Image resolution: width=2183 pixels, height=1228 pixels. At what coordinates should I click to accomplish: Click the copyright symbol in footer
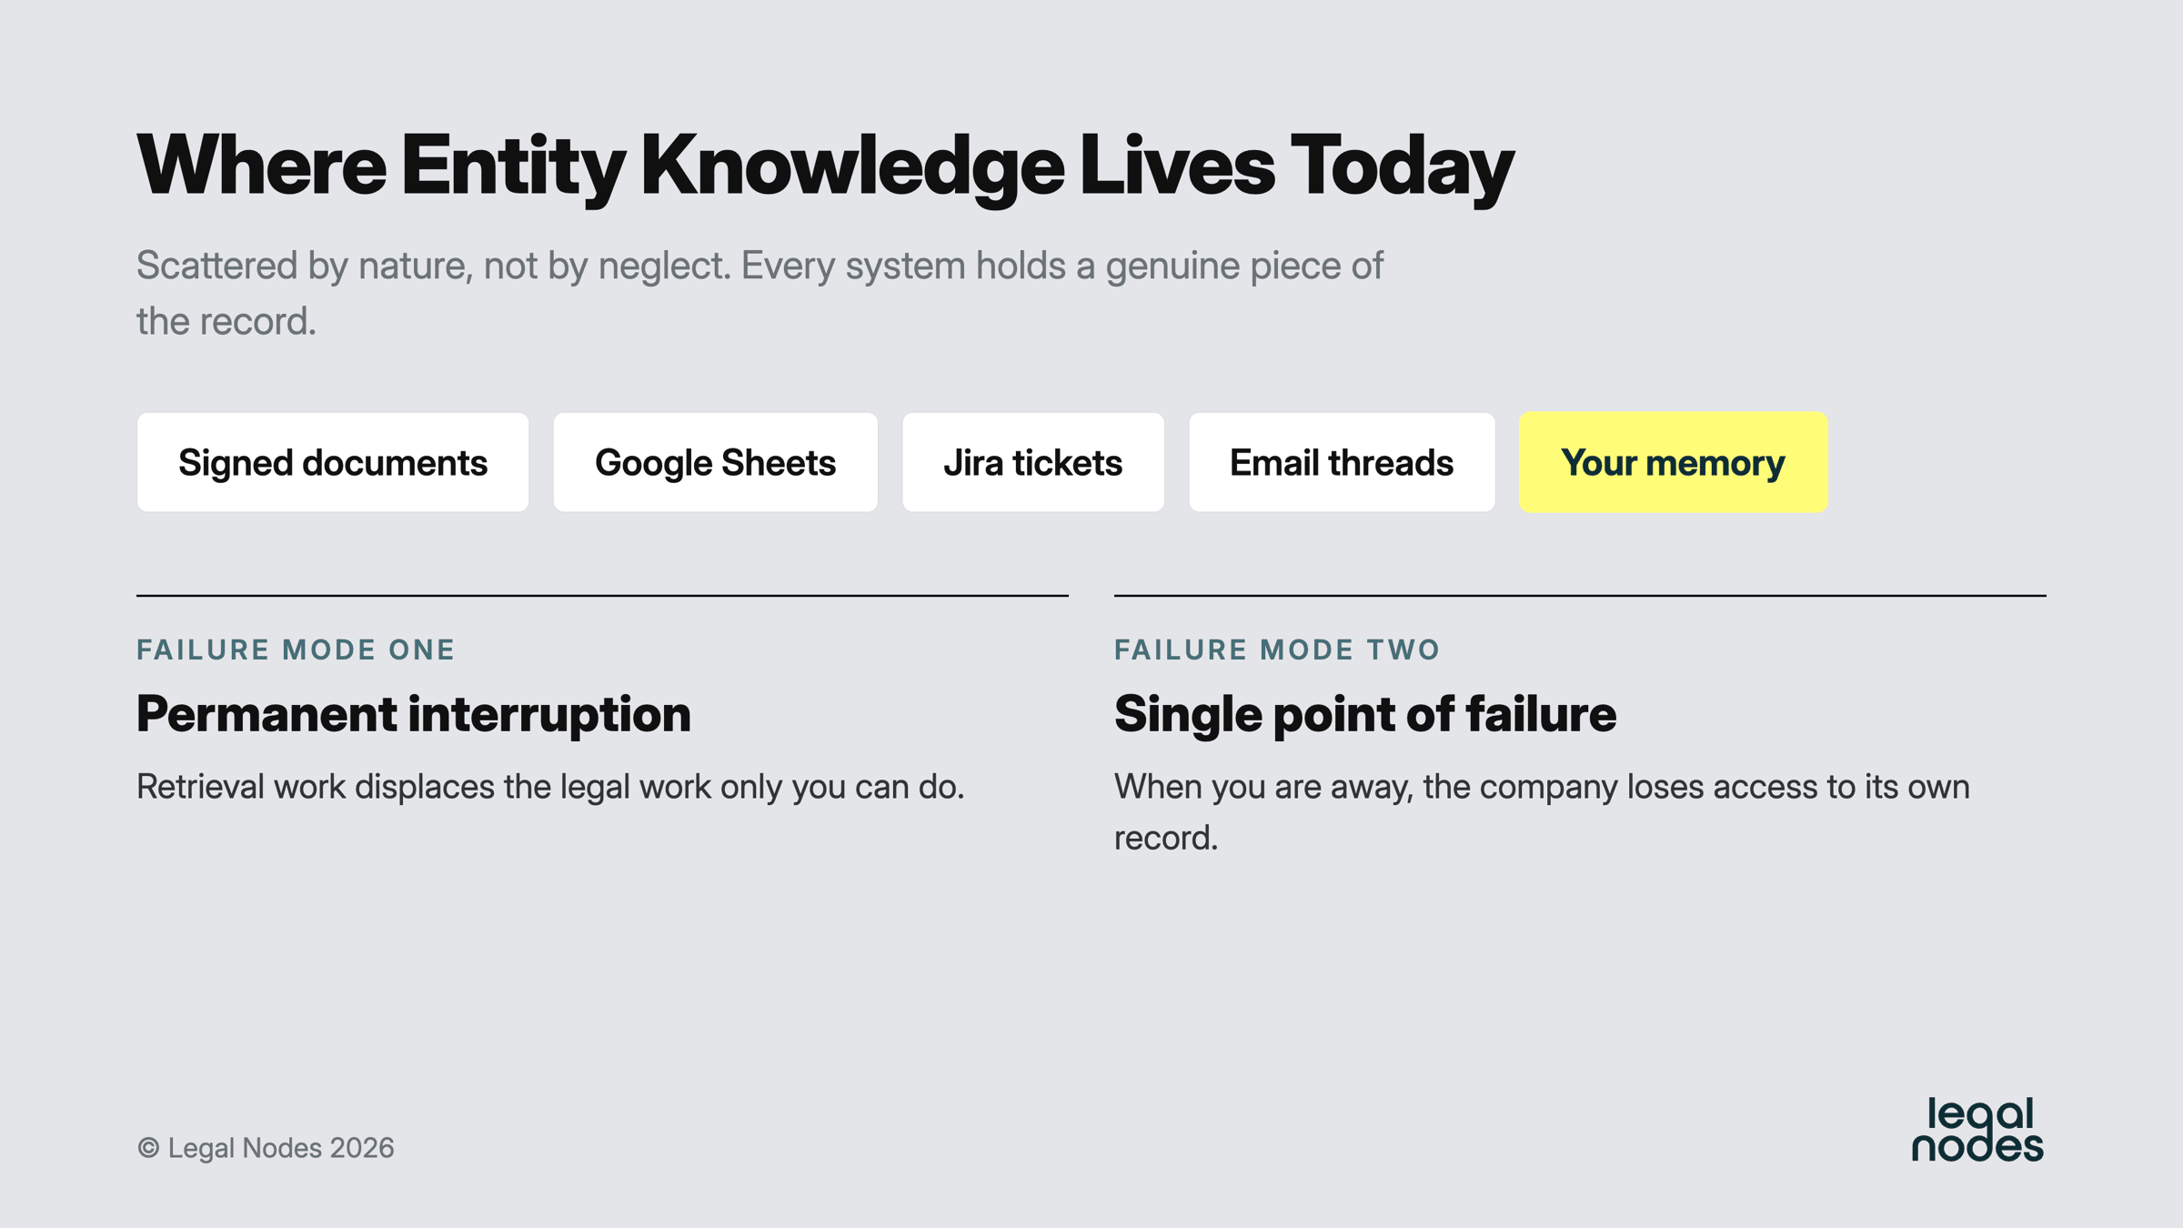[x=148, y=1148]
